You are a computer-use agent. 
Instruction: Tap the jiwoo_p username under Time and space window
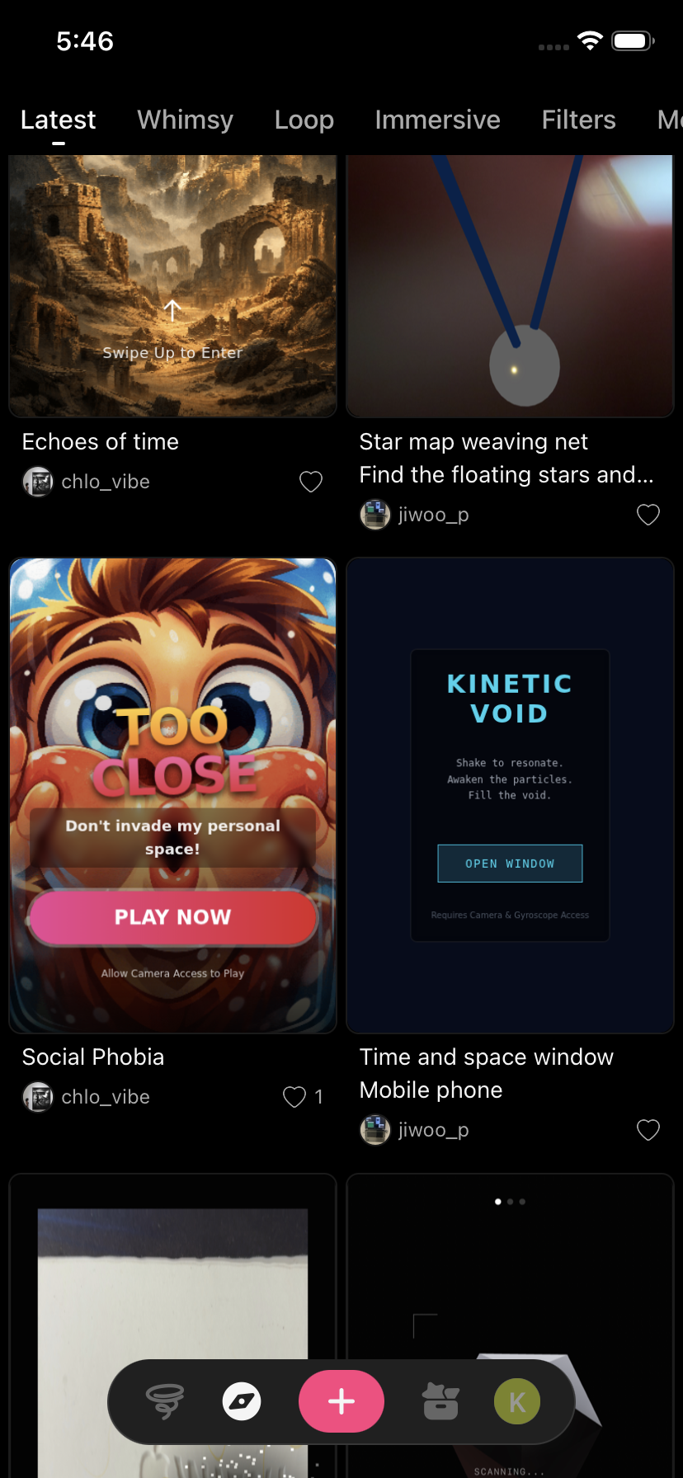[434, 1130]
